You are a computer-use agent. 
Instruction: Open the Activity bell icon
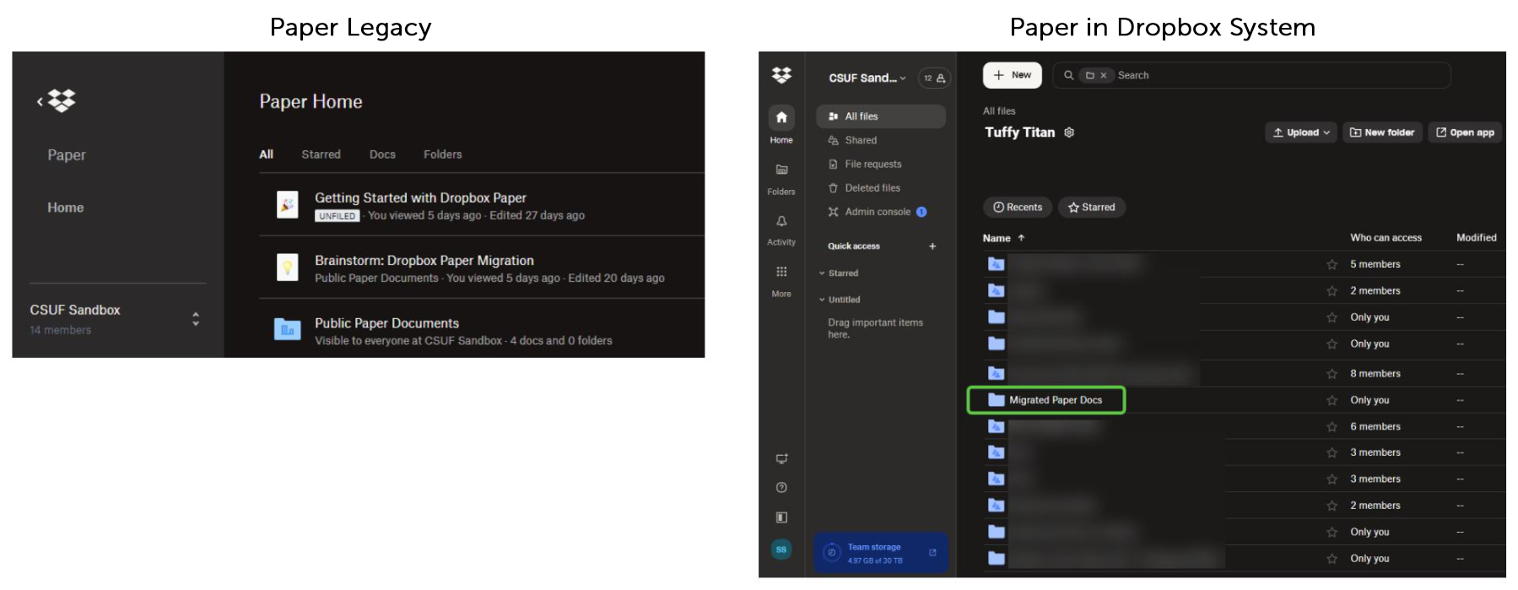781,221
